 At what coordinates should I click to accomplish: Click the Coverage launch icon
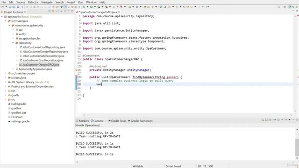click(99, 7)
